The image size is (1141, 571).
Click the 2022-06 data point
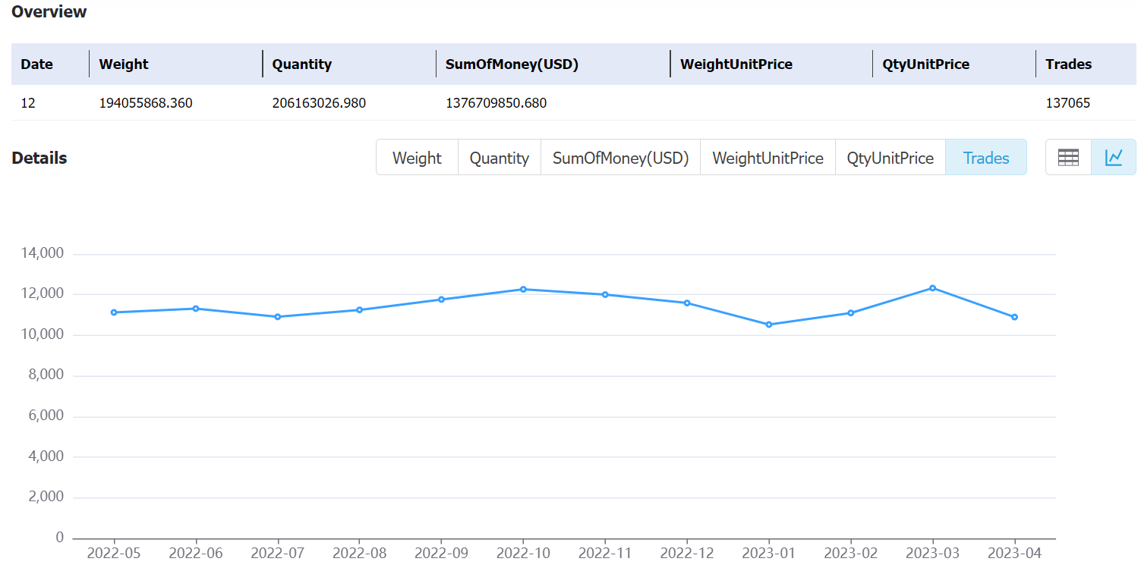[x=196, y=309]
